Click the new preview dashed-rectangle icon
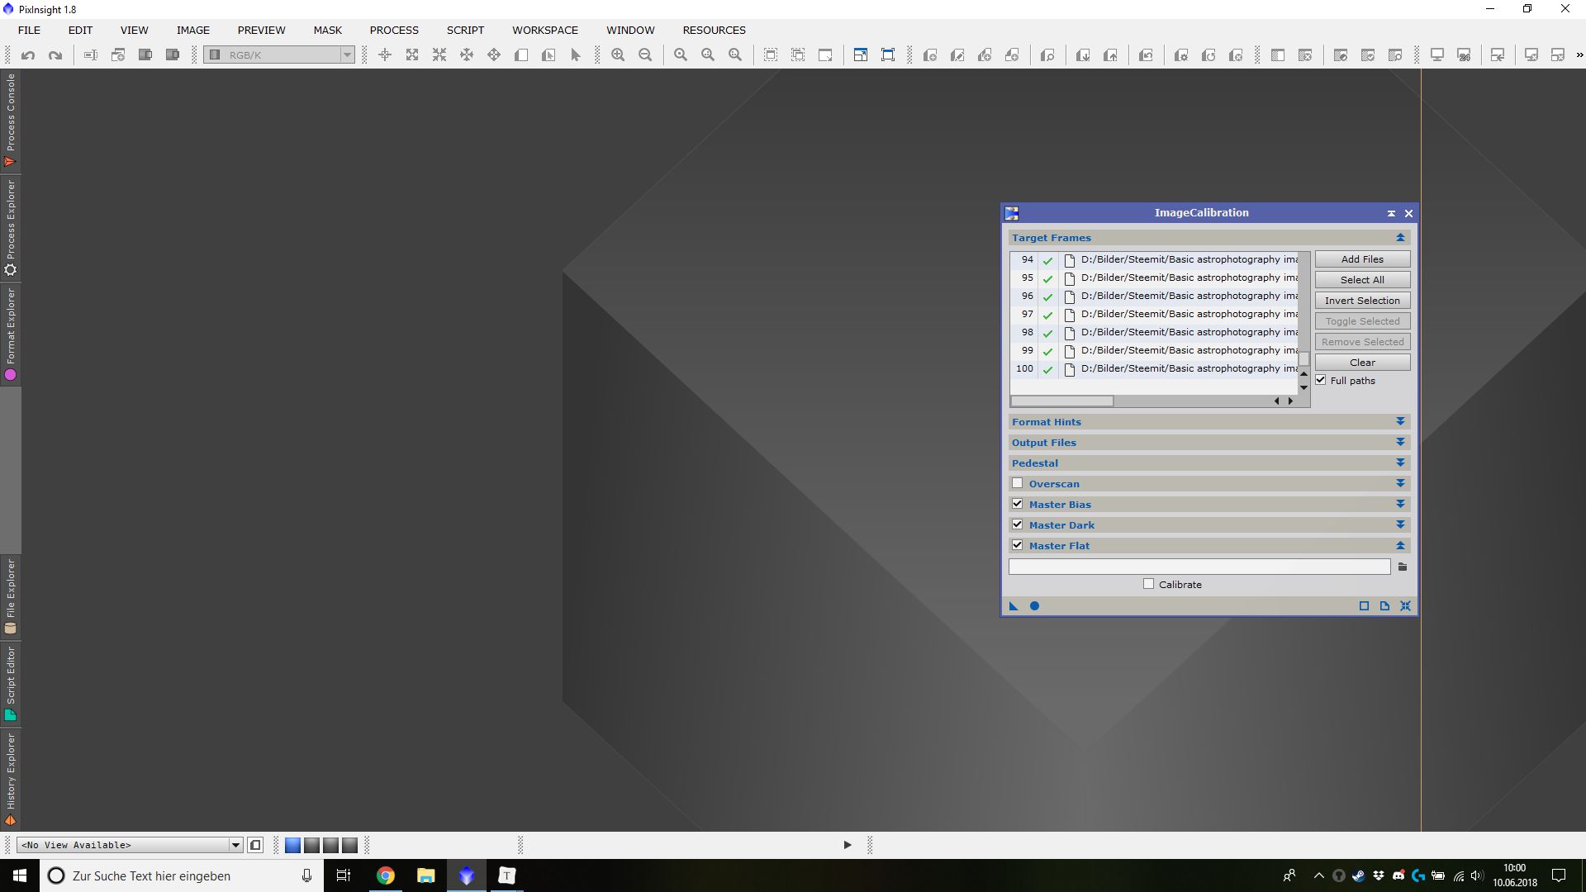Viewport: 1586px width, 892px height. pyautogui.click(x=771, y=55)
